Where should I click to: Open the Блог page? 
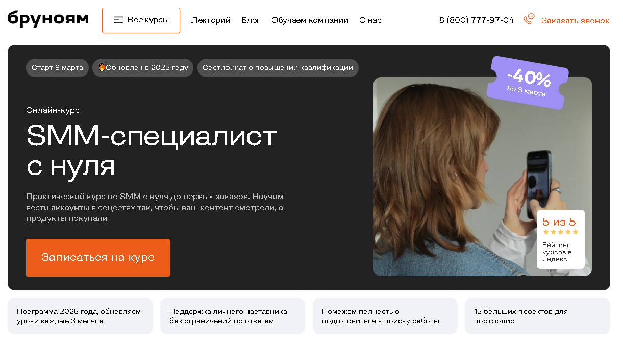[x=251, y=20]
